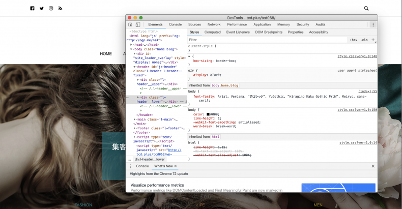Open the Facebook social icon on webpage
Screen dimensions: 402x209
point(32,9)
